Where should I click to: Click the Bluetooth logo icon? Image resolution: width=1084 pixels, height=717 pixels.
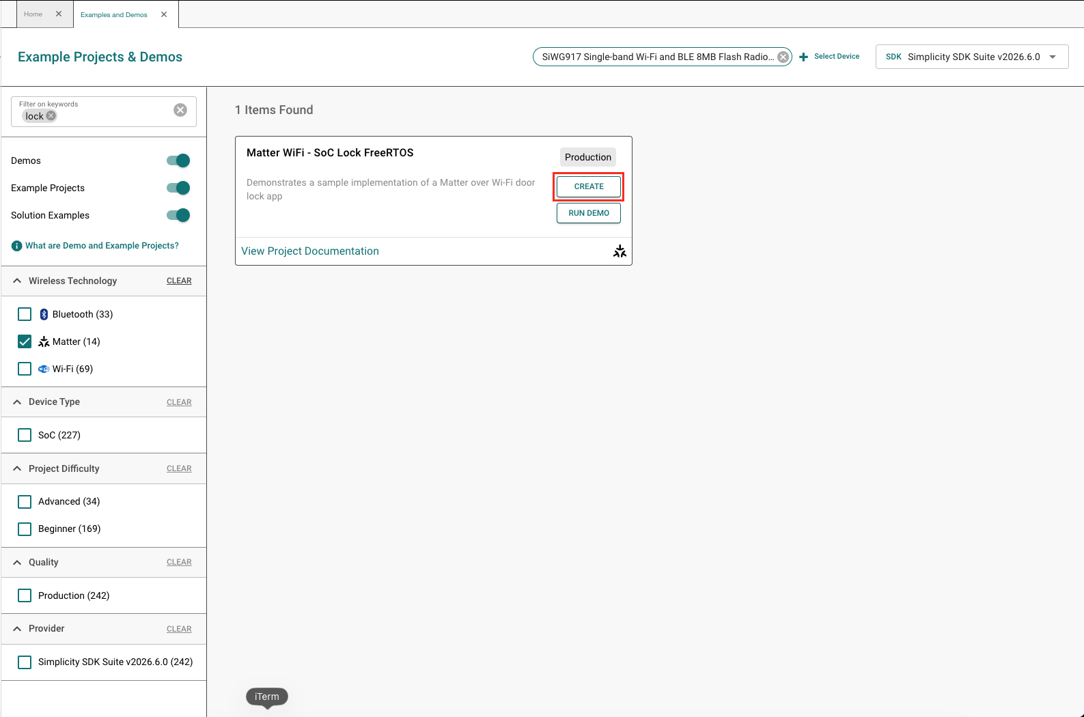(x=44, y=314)
